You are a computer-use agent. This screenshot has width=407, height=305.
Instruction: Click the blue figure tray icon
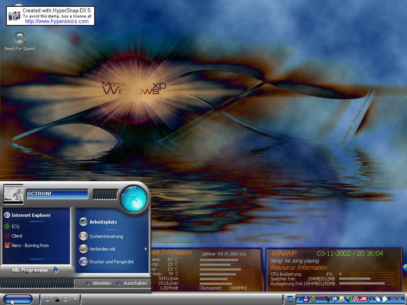[335, 299]
